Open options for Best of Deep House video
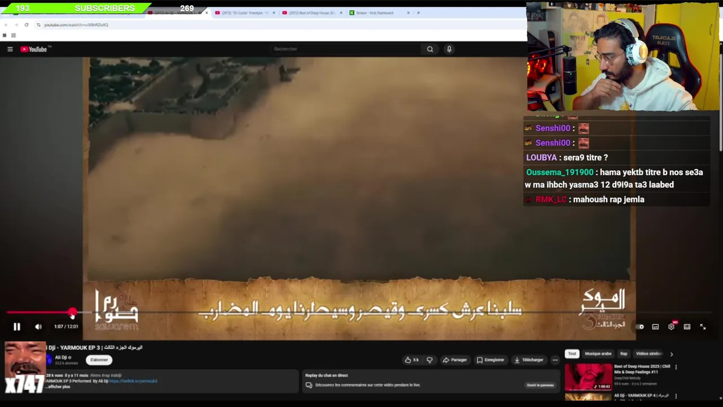 click(x=676, y=367)
